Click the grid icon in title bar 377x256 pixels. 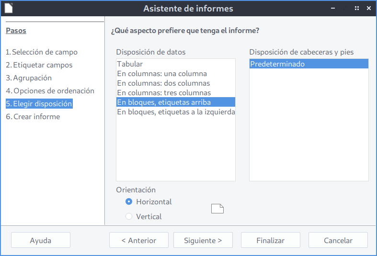[357, 8]
